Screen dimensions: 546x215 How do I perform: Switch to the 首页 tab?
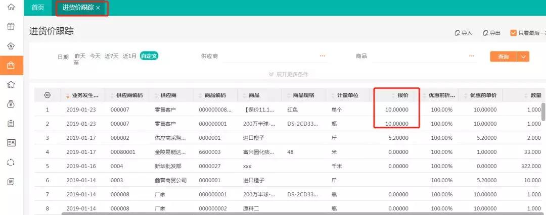coord(37,8)
